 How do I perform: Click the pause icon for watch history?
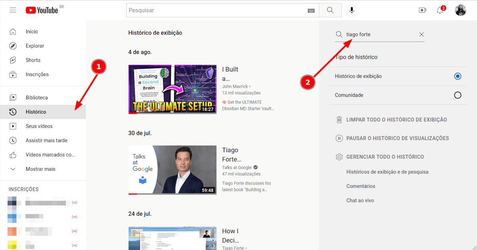click(339, 138)
